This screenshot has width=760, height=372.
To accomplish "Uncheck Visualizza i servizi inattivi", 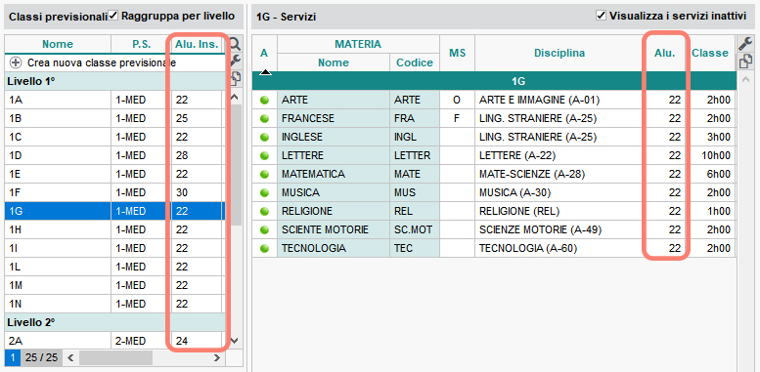I will [601, 16].
